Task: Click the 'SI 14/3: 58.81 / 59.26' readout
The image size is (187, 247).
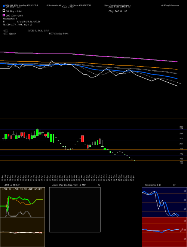Action: (x=29, y=22)
